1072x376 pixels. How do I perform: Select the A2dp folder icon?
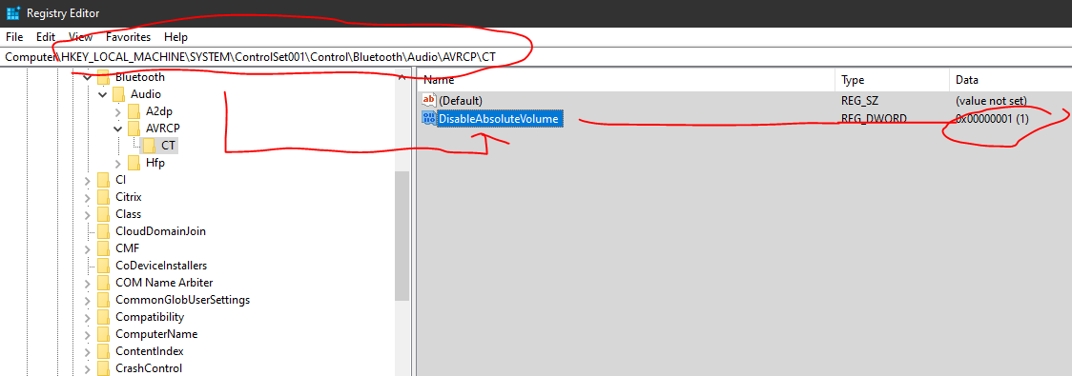pyautogui.click(x=134, y=110)
